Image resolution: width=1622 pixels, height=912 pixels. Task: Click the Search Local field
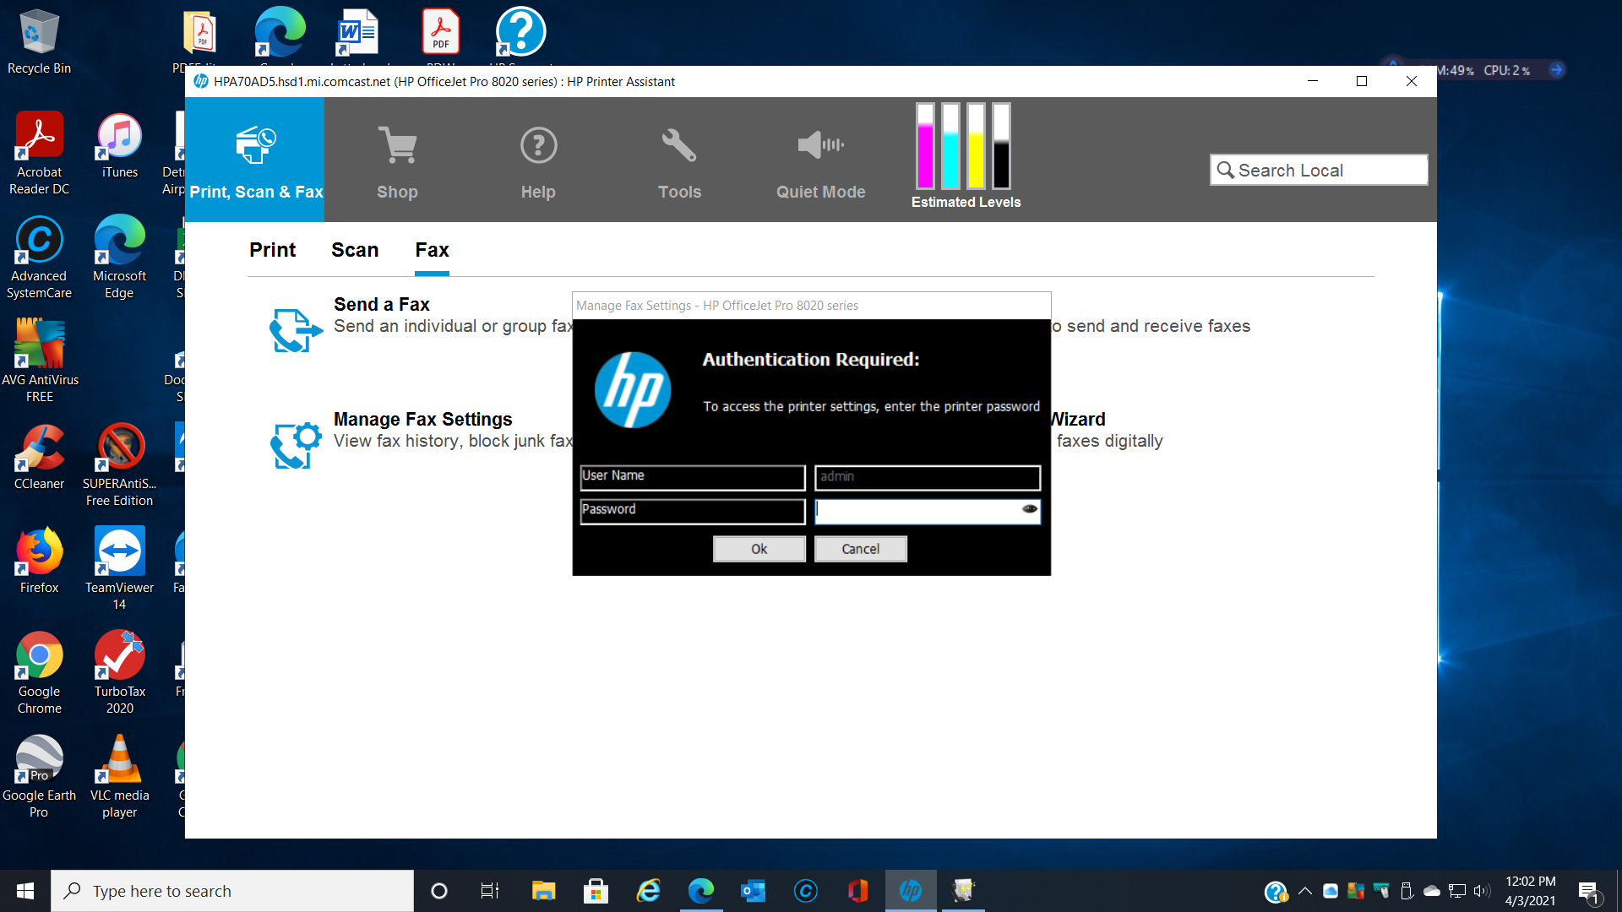[1318, 170]
